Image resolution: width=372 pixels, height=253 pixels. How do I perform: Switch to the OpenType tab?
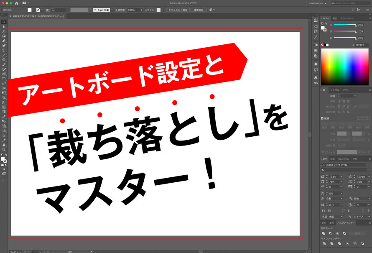click(x=344, y=159)
